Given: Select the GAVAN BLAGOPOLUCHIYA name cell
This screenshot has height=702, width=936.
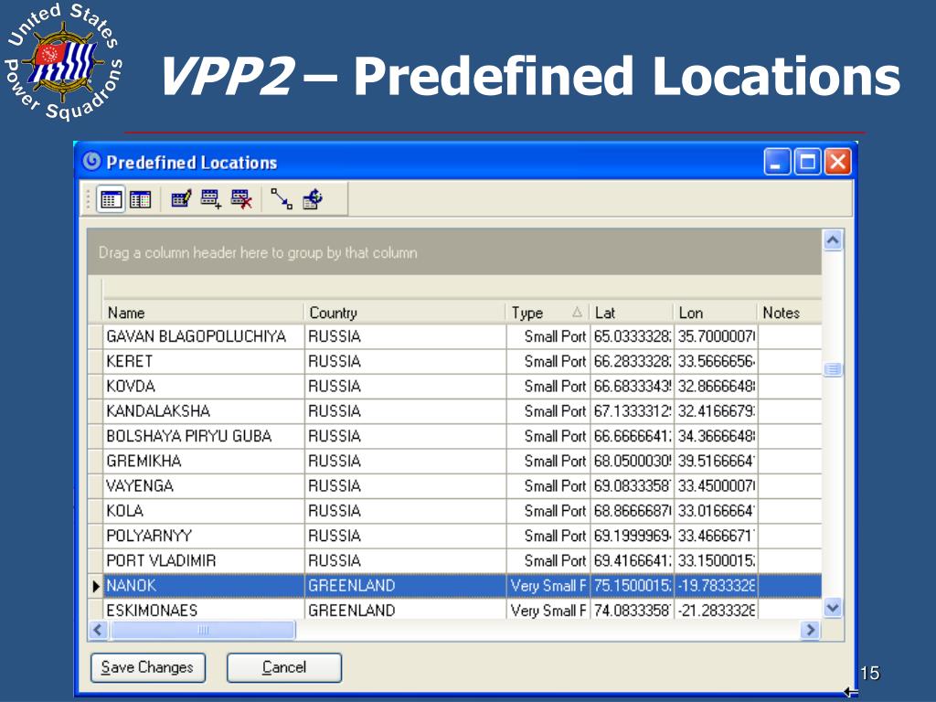Looking at the screenshot, I should [x=204, y=336].
